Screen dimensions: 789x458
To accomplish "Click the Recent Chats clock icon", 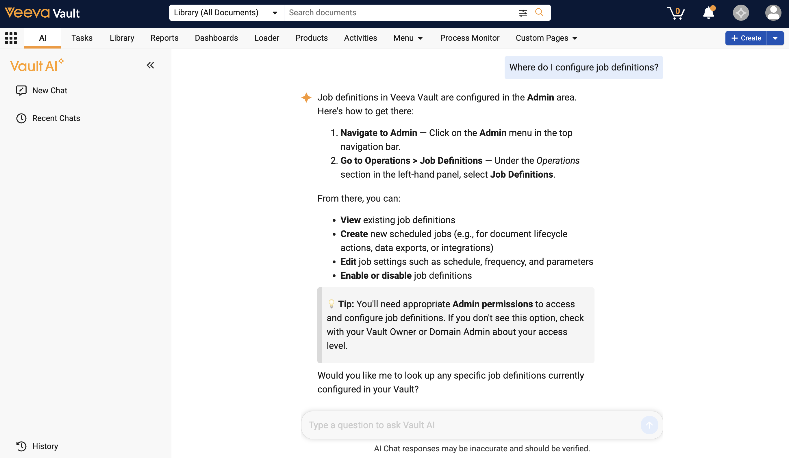I will click(21, 118).
